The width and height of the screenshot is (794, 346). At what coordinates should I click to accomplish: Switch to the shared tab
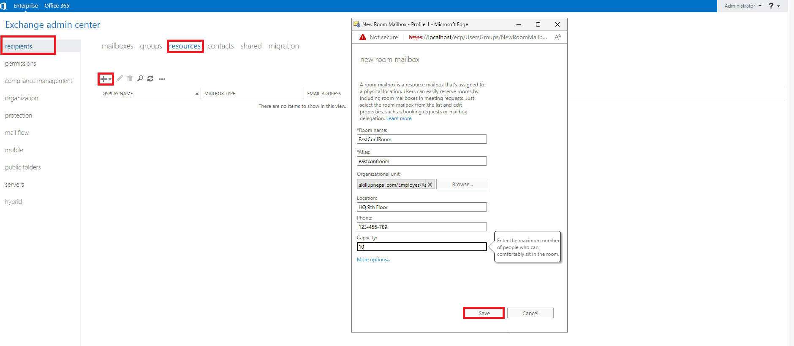pyautogui.click(x=251, y=46)
